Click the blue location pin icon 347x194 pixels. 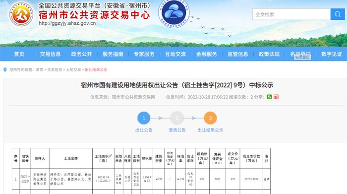click(x=5, y=70)
